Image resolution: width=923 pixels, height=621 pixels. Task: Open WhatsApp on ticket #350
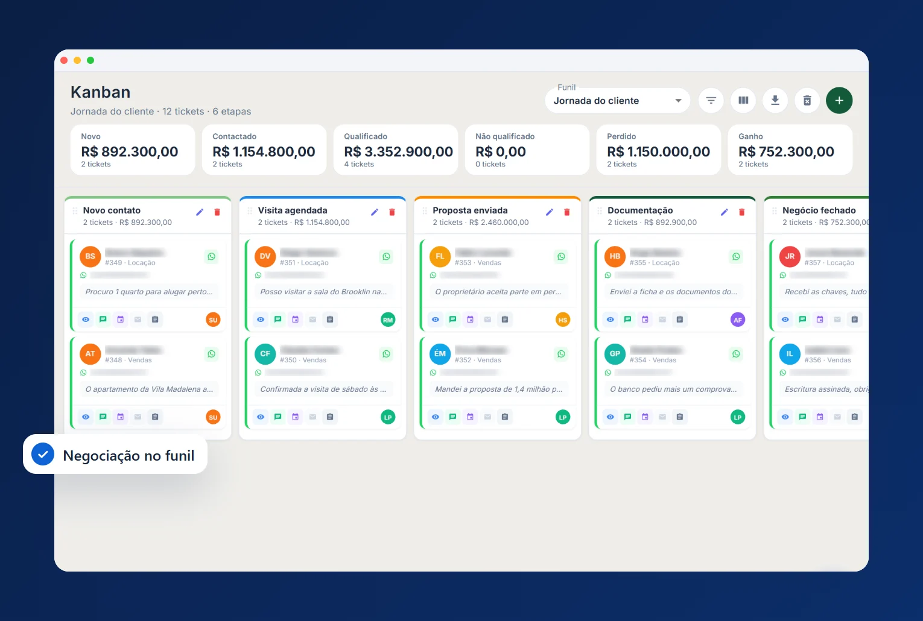[387, 355]
